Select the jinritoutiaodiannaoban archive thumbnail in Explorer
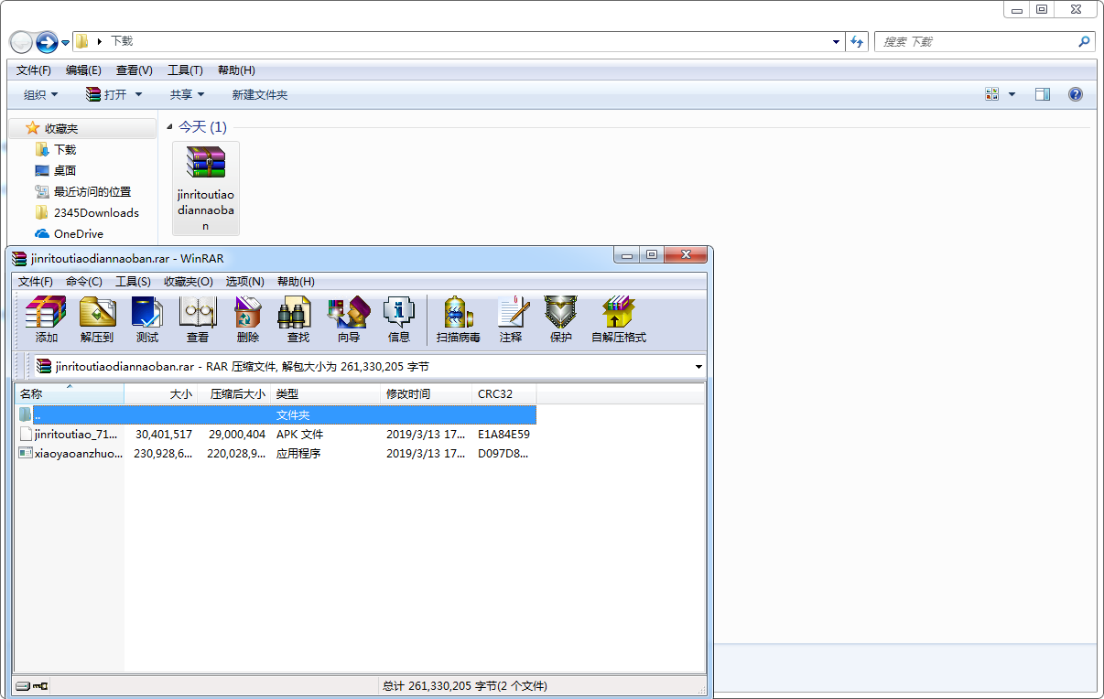The width and height of the screenshot is (1104, 699). [206, 188]
